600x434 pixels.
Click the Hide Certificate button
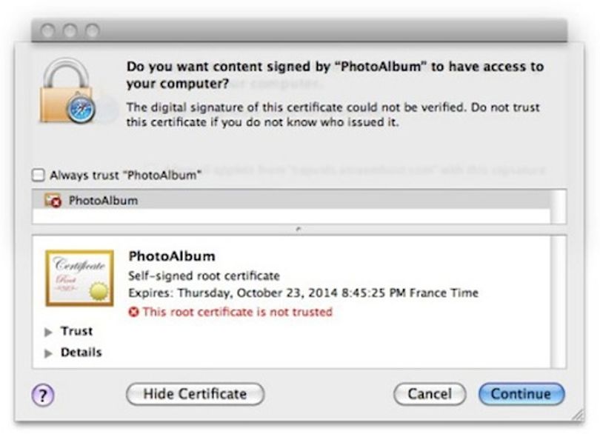(195, 394)
